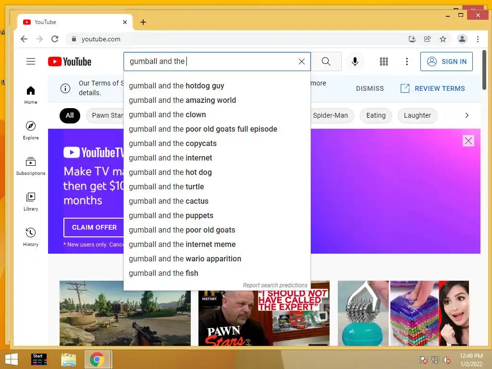Close the YouTube TV promo banner
The image size is (492, 369).
468,141
